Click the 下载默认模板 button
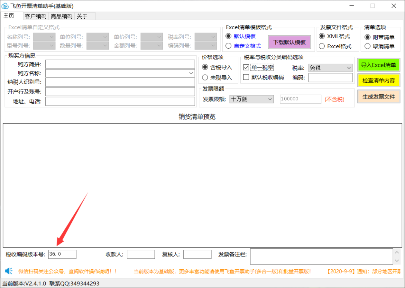Image resolution: width=405 pixels, height=288 pixels. (x=289, y=42)
